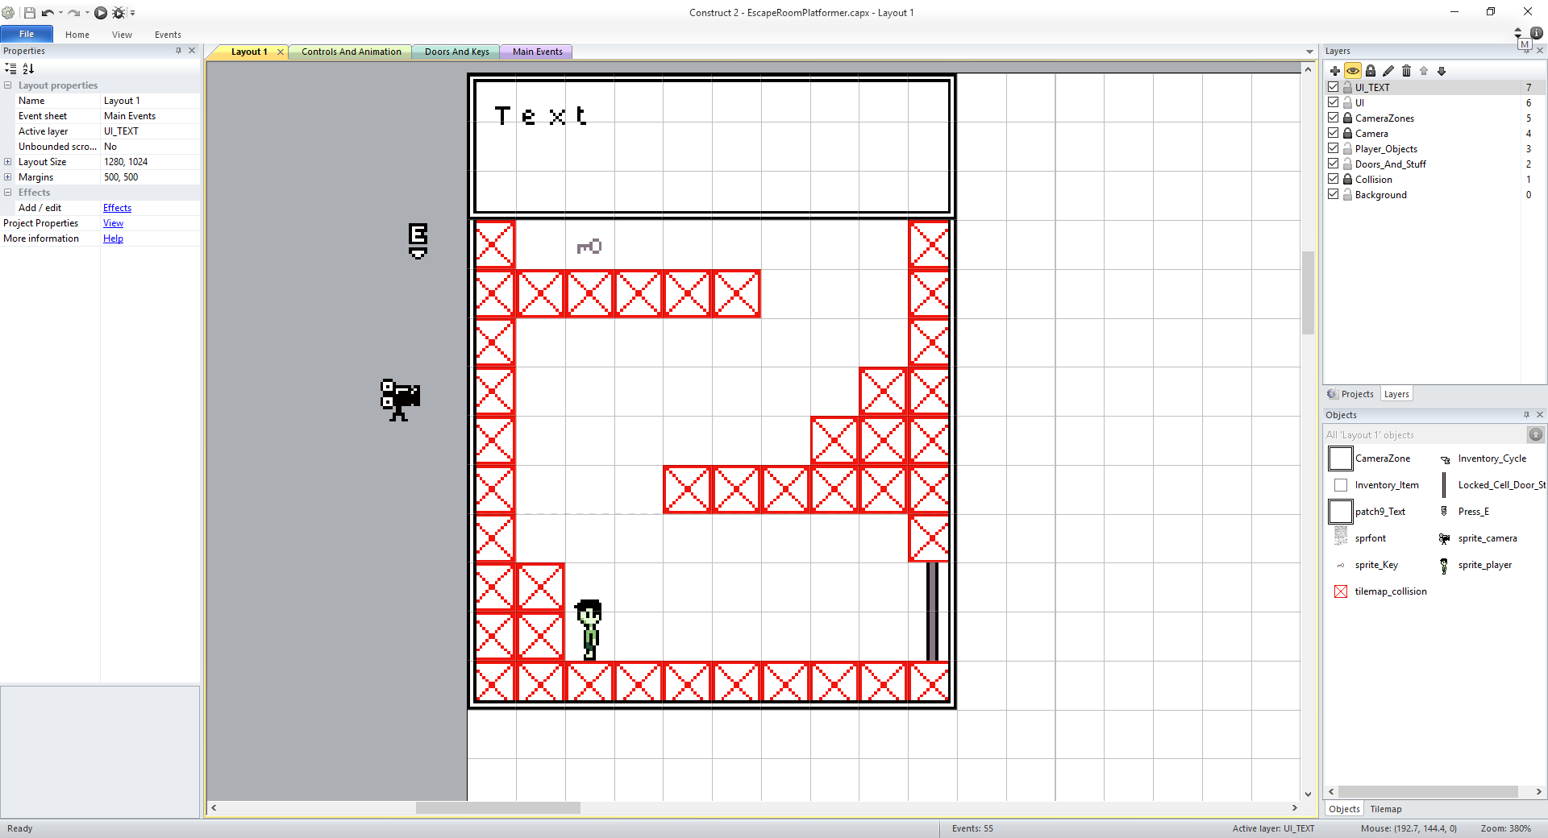Open quick access toolbar customize dropdown
Image resolution: width=1548 pixels, height=838 pixels.
(x=133, y=13)
